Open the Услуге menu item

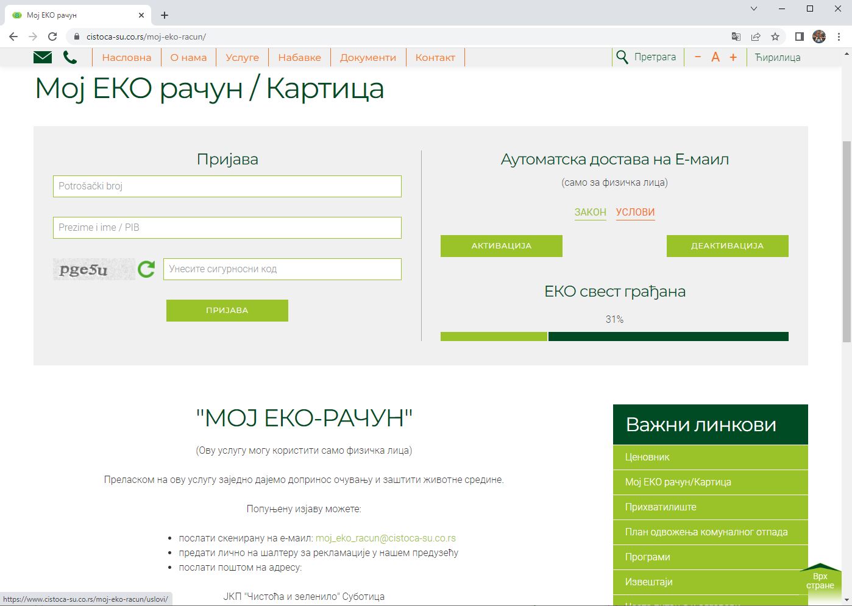[x=242, y=57]
